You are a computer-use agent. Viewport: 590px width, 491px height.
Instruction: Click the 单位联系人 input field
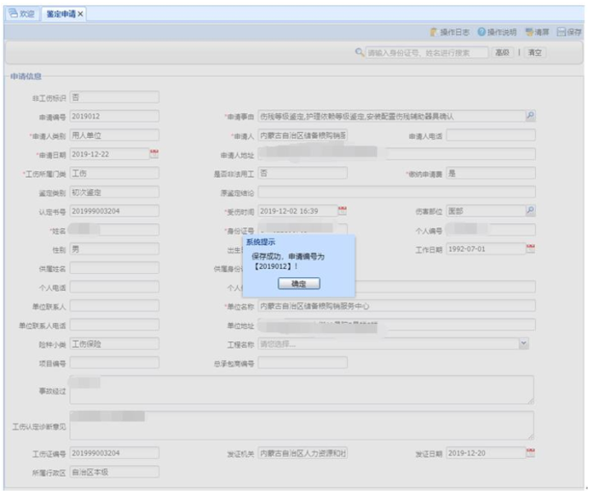(114, 306)
